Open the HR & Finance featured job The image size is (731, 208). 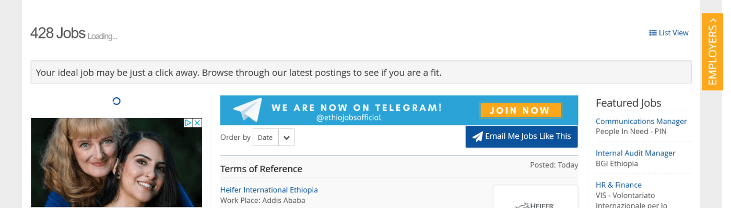pyautogui.click(x=618, y=185)
